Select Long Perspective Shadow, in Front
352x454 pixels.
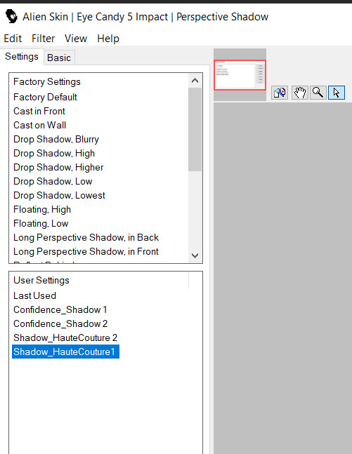[x=86, y=251]
